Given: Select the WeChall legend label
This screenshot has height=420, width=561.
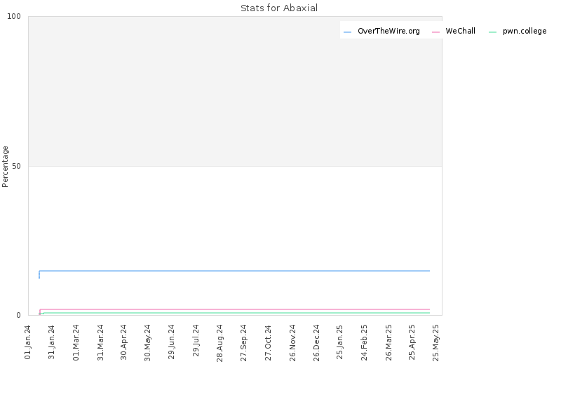Looking at the screenshot, I should [x=461, y=31].
